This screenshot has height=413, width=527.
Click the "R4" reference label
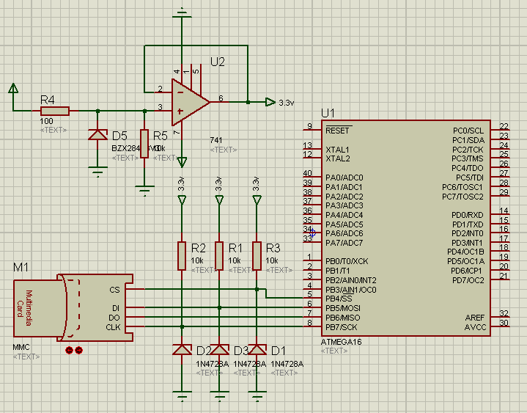[48, 100]
